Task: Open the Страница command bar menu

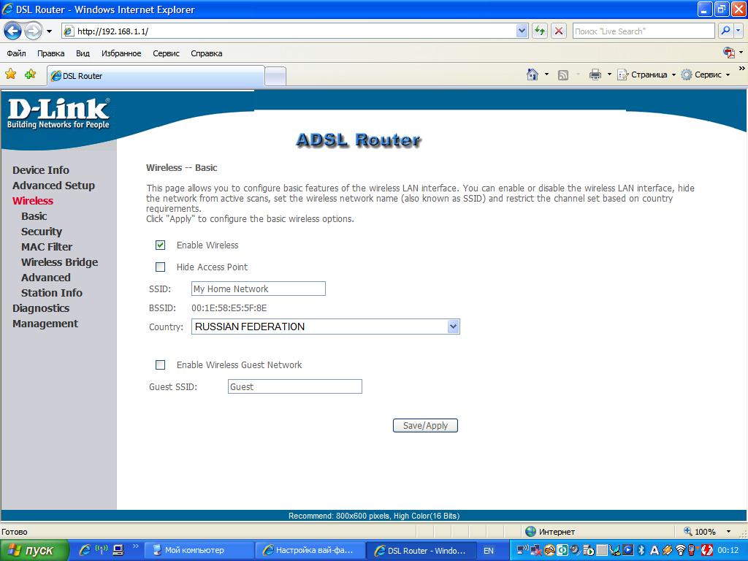Action: [x=646, y=75]
